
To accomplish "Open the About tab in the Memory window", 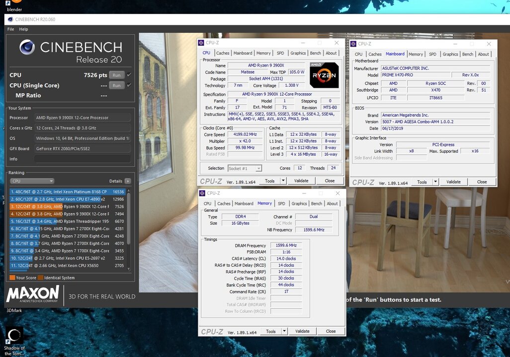I will (332, 203).
